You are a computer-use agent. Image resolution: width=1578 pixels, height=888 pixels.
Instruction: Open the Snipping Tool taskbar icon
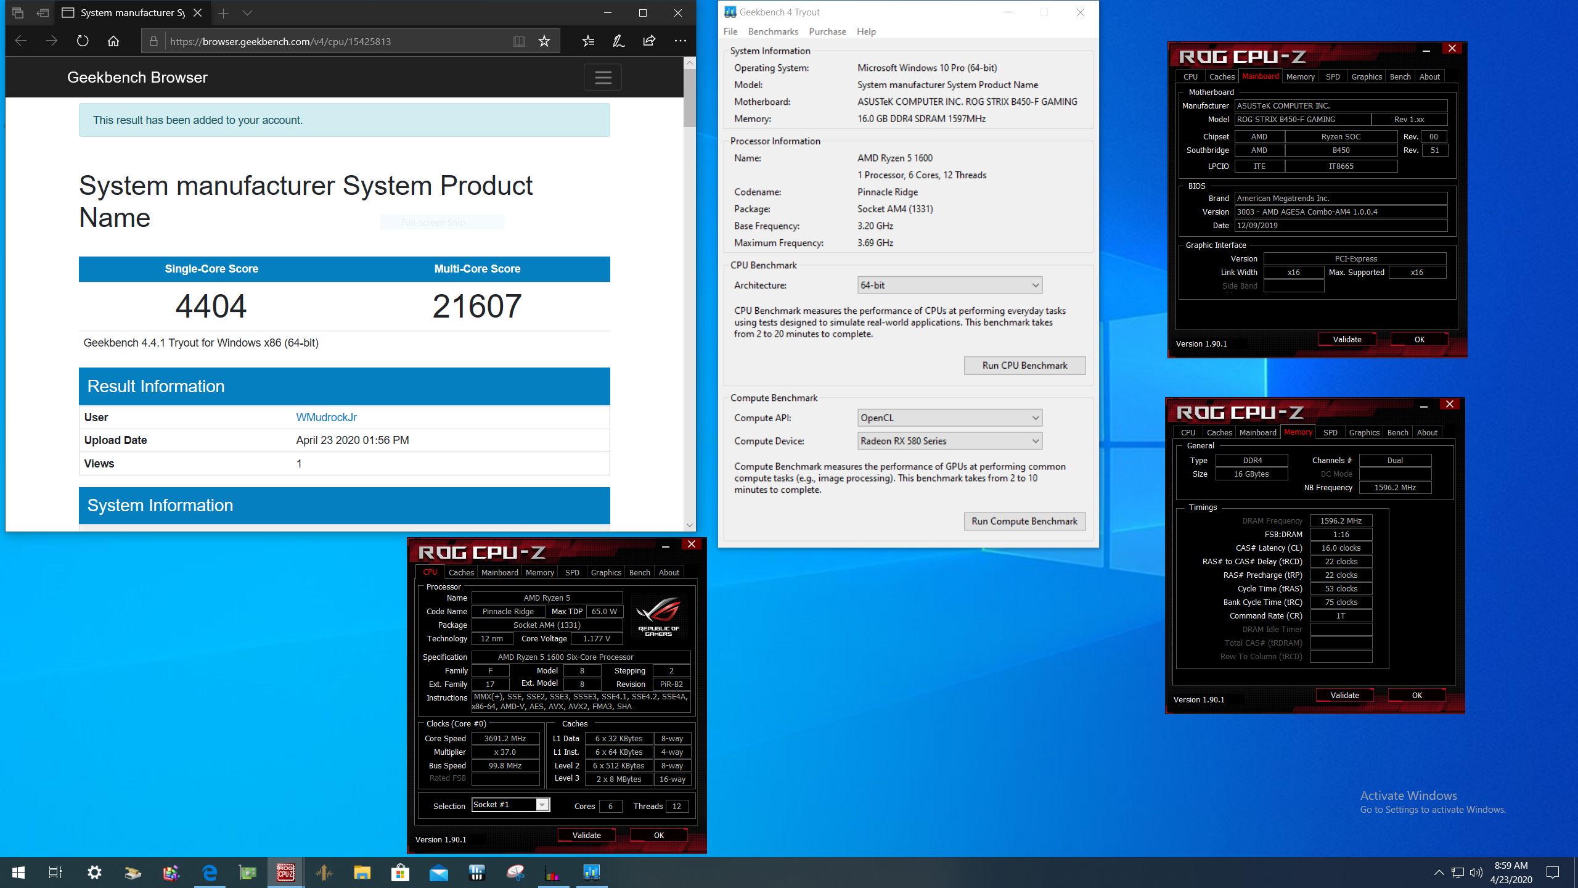tap(515, 873)
